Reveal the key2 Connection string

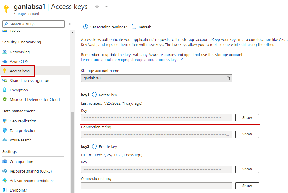(247, 186)
